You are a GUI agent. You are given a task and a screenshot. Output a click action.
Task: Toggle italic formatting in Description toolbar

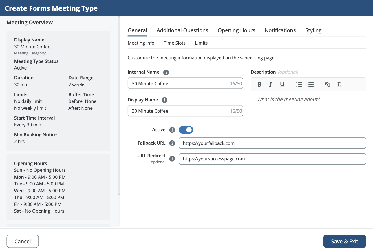[x=271, y=84]
